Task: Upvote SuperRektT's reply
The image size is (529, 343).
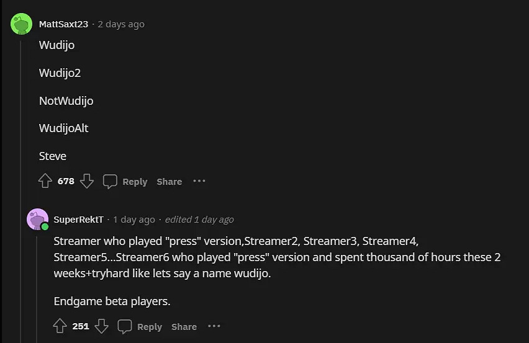Action: point(60,326)
